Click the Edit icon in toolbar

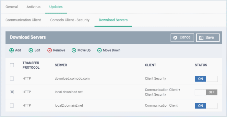tap(31, 50)
